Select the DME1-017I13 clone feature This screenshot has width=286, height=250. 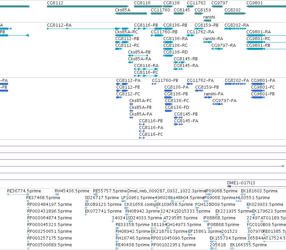pyautogui.click(x=256, y=186)
